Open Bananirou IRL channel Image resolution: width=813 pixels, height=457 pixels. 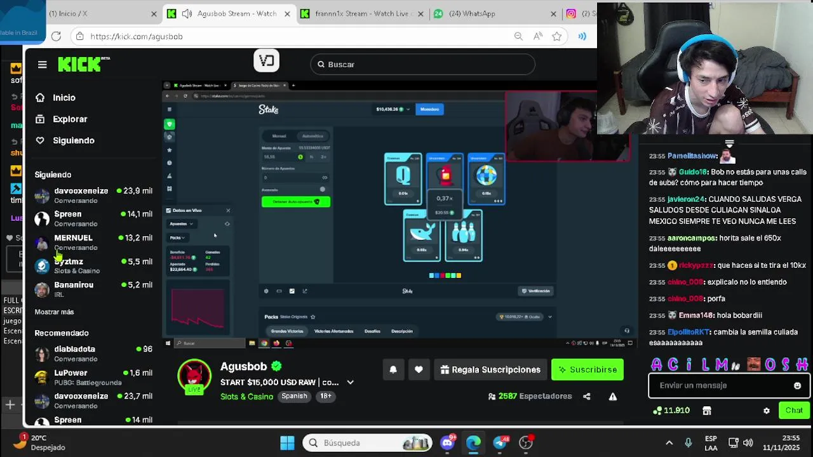pyautogui.click(x=93, y=289)
